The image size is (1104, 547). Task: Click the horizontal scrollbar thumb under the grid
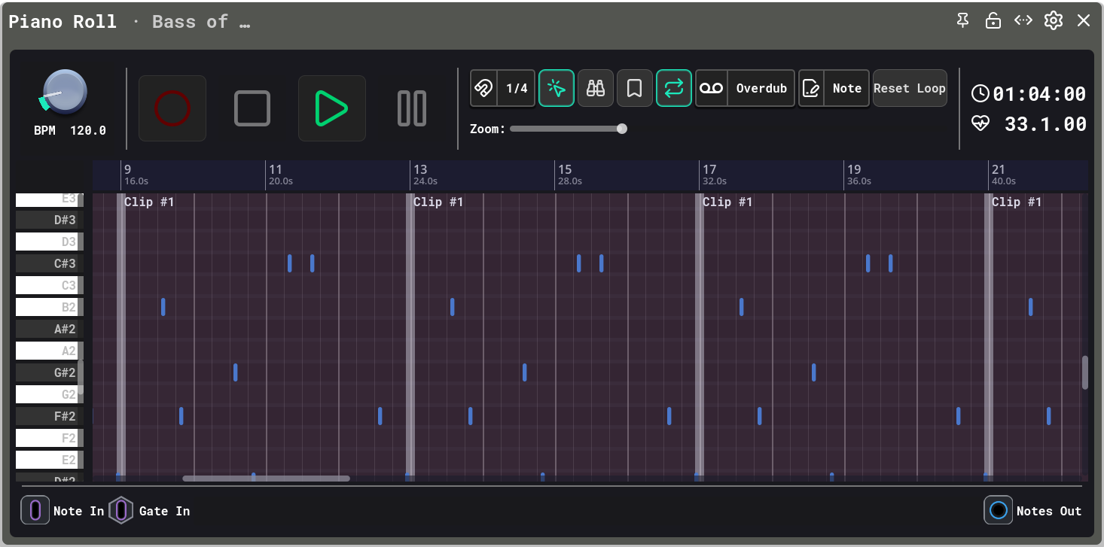pyautogui.click(x=266, y=478)
